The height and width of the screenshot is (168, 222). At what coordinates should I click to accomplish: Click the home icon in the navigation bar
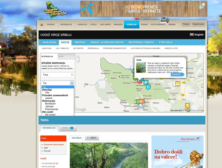click(42, 24)
